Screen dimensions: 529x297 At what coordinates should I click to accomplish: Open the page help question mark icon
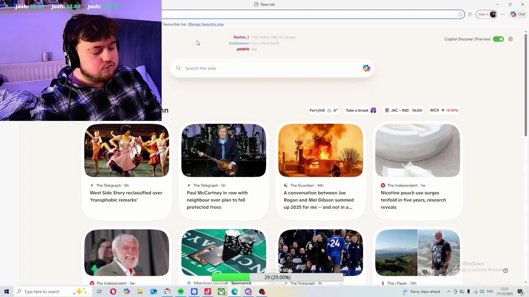click(x=505, y=271)
